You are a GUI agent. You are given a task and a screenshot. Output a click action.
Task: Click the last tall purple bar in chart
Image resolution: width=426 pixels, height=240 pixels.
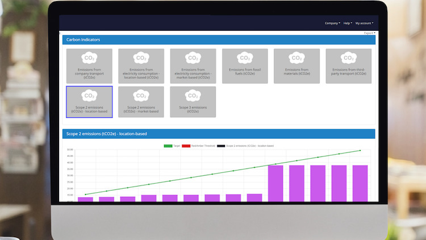coord(360,183)
